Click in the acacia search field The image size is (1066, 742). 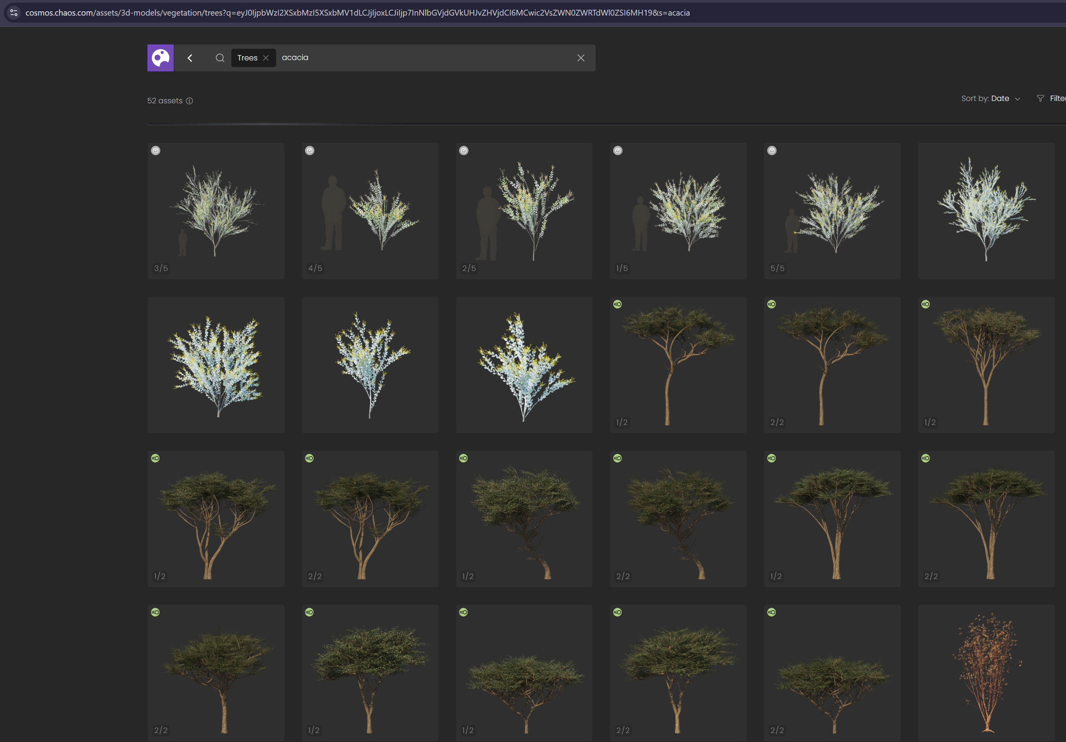coord(418,58)
